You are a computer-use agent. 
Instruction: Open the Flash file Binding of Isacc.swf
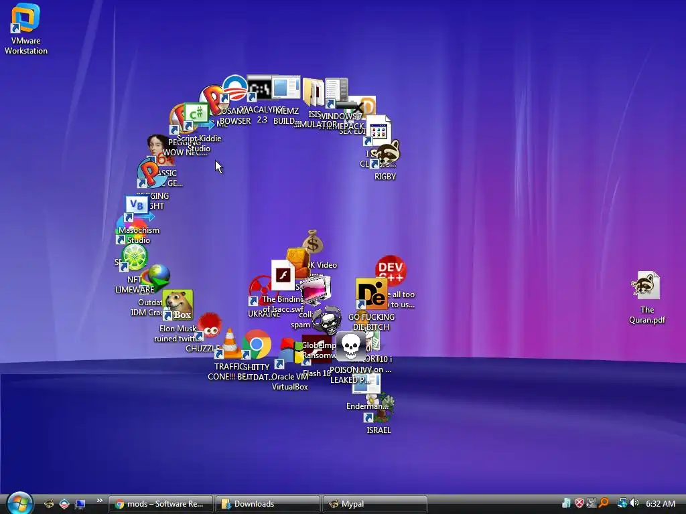coord(283,275)
